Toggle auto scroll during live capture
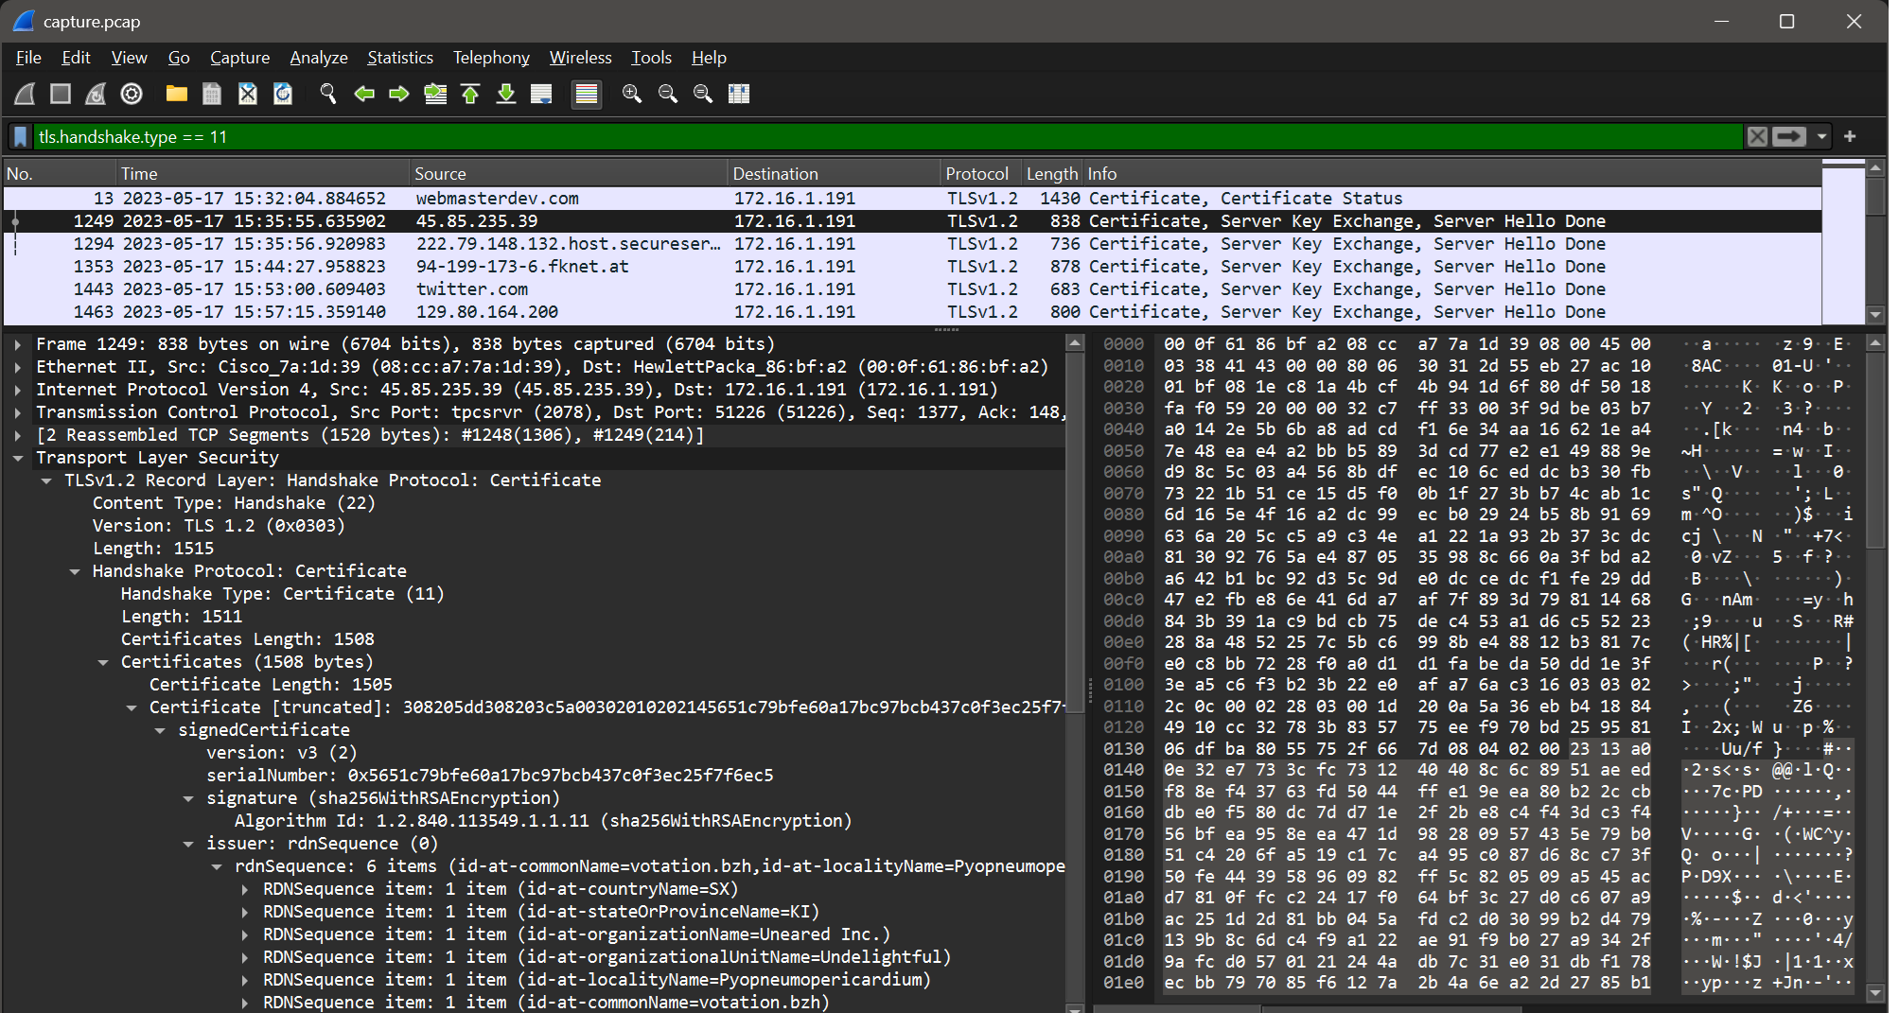The image size is (1899, 1013). tap(541, 94)
